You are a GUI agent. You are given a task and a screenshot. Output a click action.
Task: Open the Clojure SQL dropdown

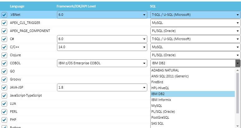click(x=195, y=55)
